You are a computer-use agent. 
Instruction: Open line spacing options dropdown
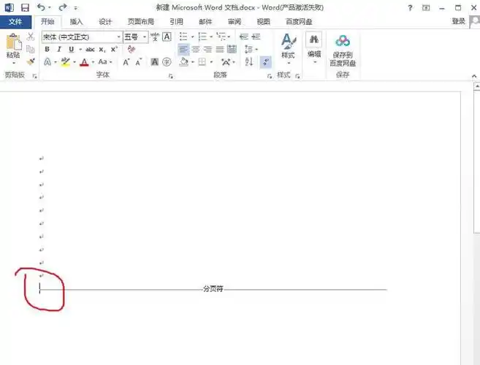pyautogui.click(x=251, y=49)
